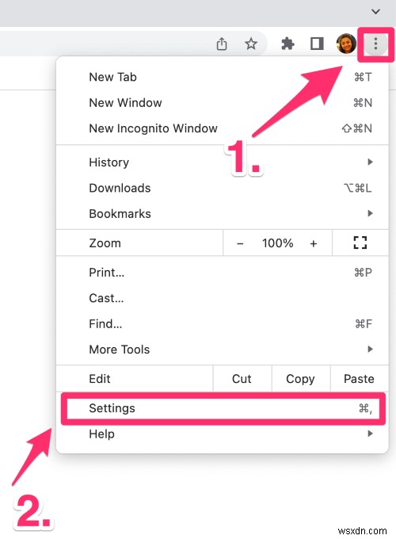The image size is (396, 539).
Task: Expand the Bookmarks submenu
Action: 223,213
